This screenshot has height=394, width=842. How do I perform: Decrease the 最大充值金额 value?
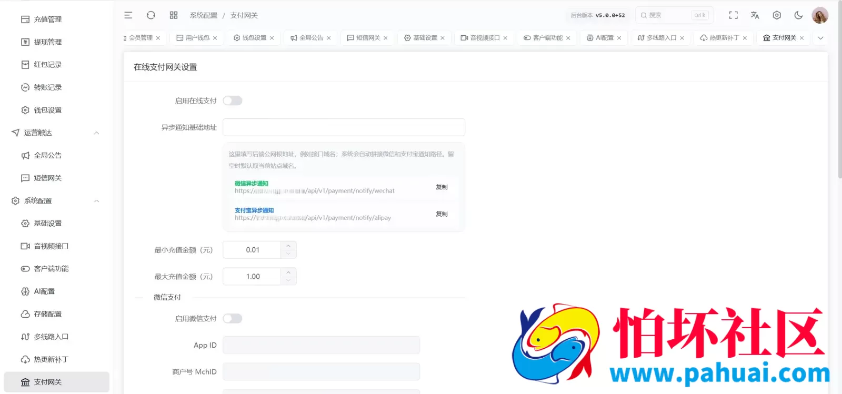(x=288, y=281)
